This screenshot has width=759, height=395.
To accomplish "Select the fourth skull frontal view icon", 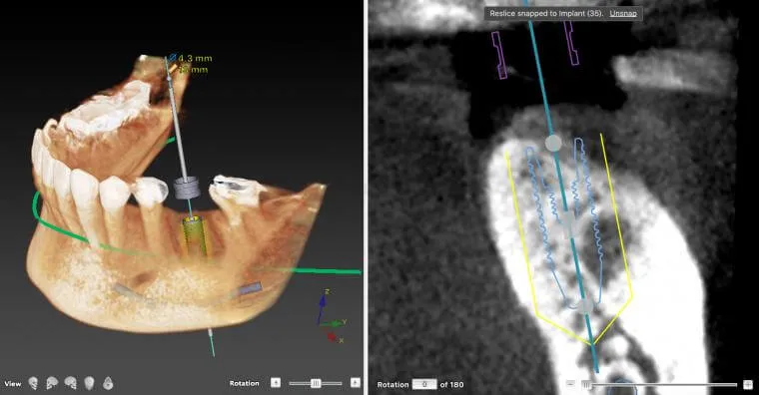I will coord(90,383).
